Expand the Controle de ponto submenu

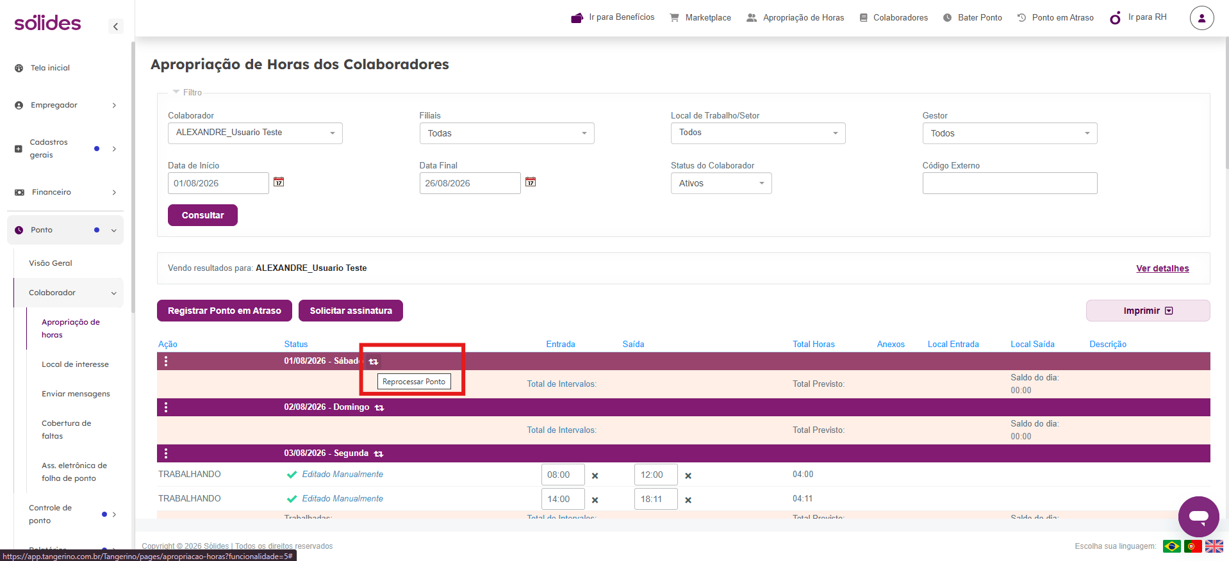pyautogui.click(x=69, y=514)
